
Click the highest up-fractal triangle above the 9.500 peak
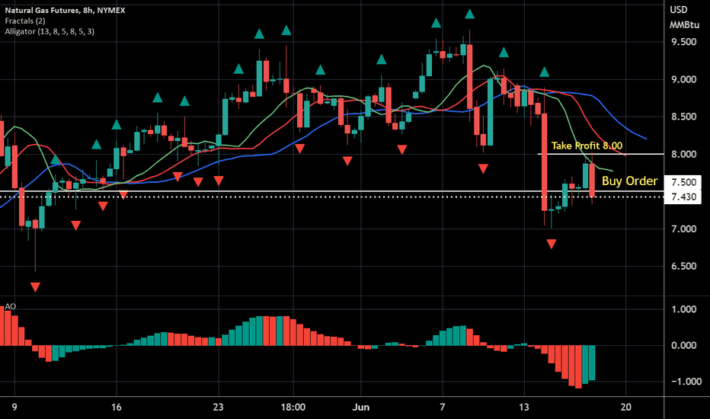pos(469,14)
